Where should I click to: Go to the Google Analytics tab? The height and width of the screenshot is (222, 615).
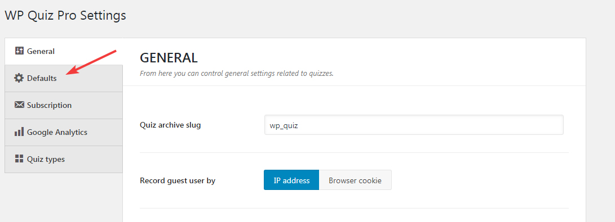point(64,133)
